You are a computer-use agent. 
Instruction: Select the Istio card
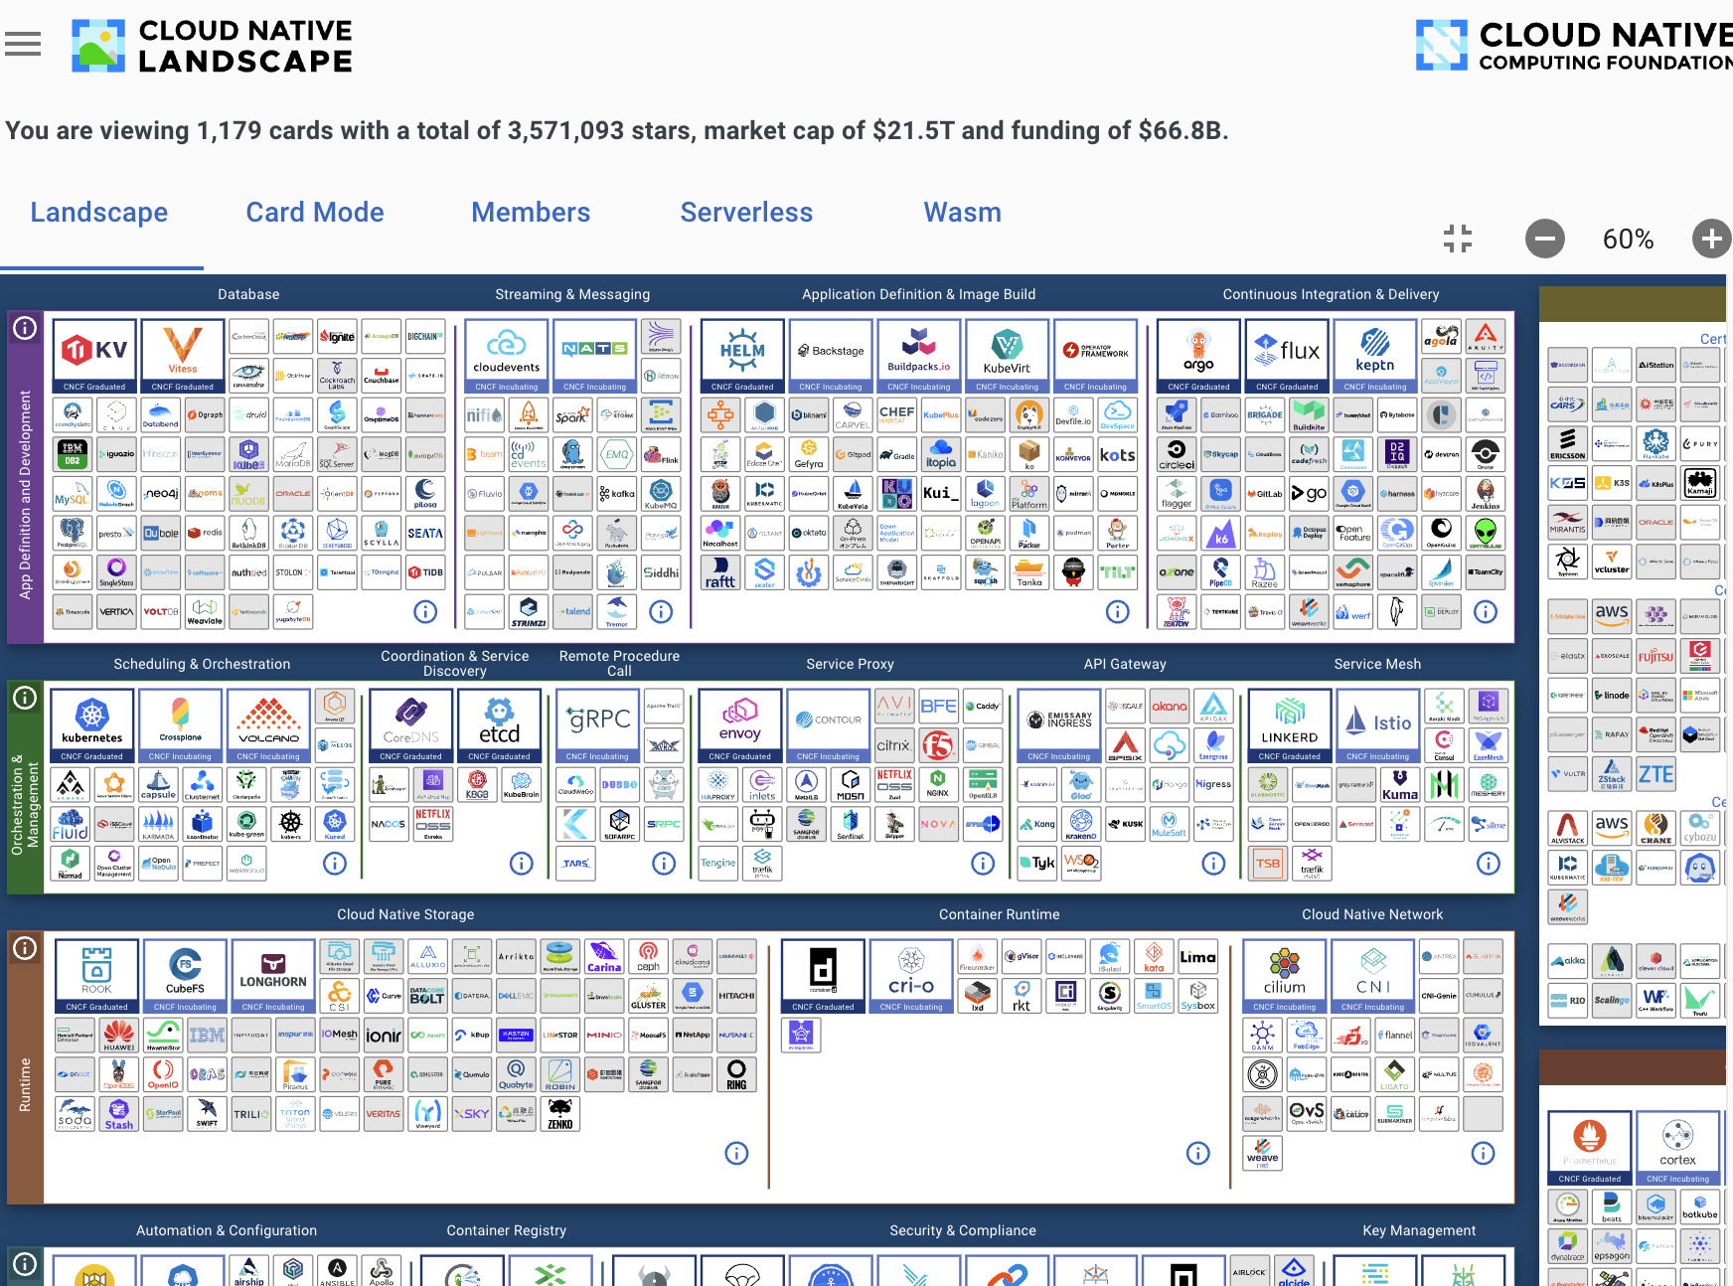(x=1378, y=725)
